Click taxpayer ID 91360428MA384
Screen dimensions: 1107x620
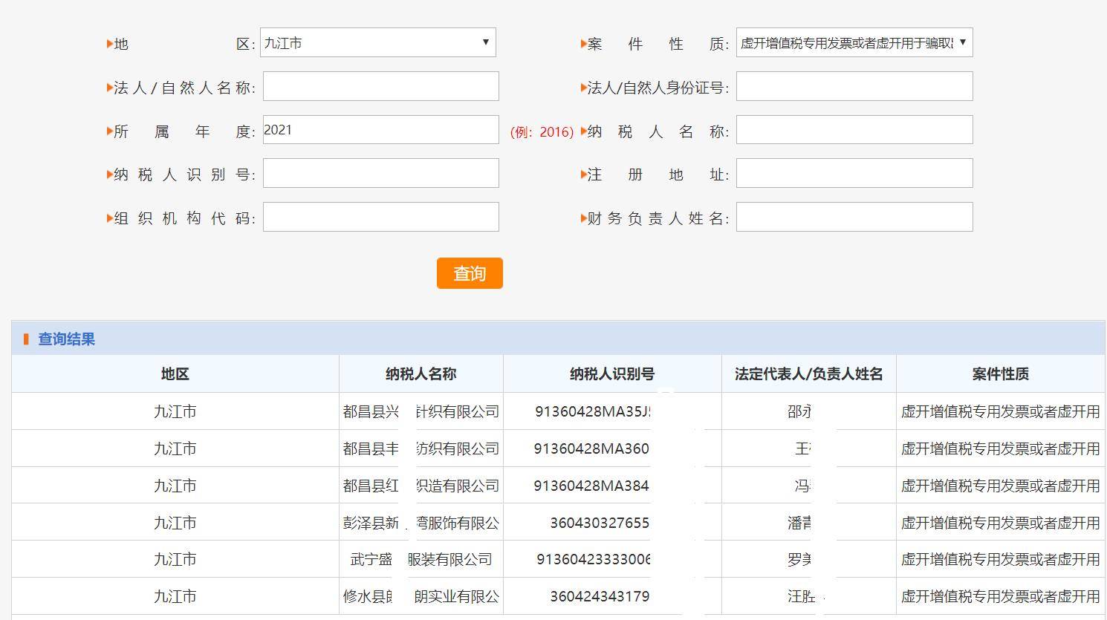point(591,486)
